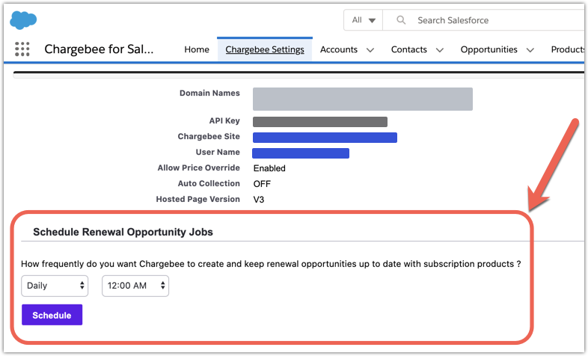Navigate to the Products tab
Viewport: 588px width, 356px height.
(568, 49)
